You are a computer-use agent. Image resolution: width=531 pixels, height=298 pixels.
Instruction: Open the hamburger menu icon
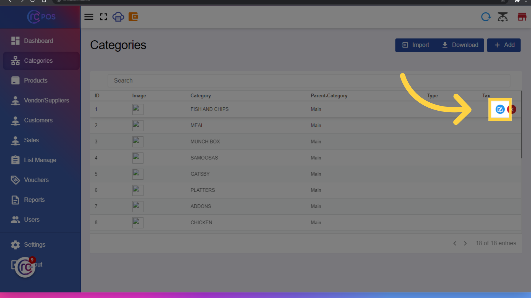(x=89, y=17)
